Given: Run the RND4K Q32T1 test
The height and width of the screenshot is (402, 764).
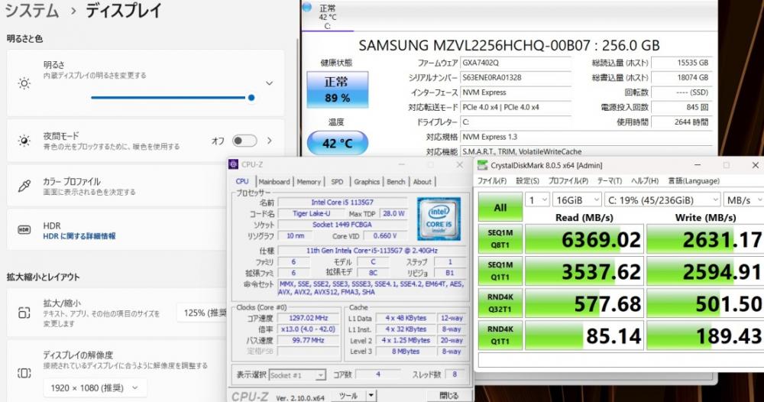Looking at the screenshot, I should pos(500,303).
